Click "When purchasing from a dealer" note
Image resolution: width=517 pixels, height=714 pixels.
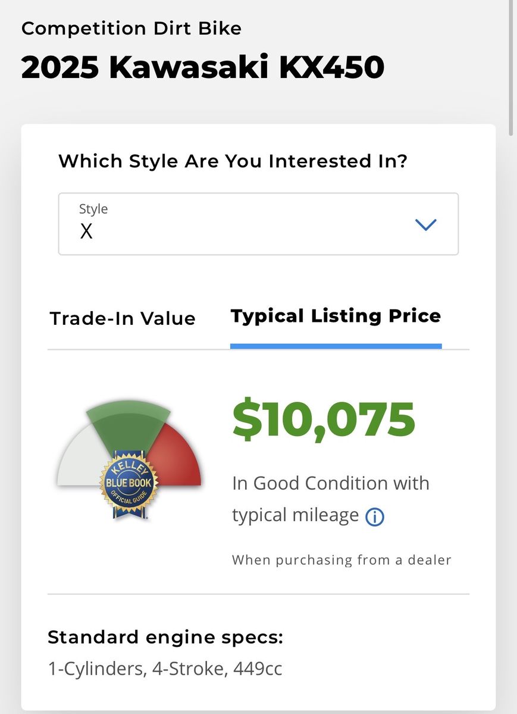tap(341, 559)
